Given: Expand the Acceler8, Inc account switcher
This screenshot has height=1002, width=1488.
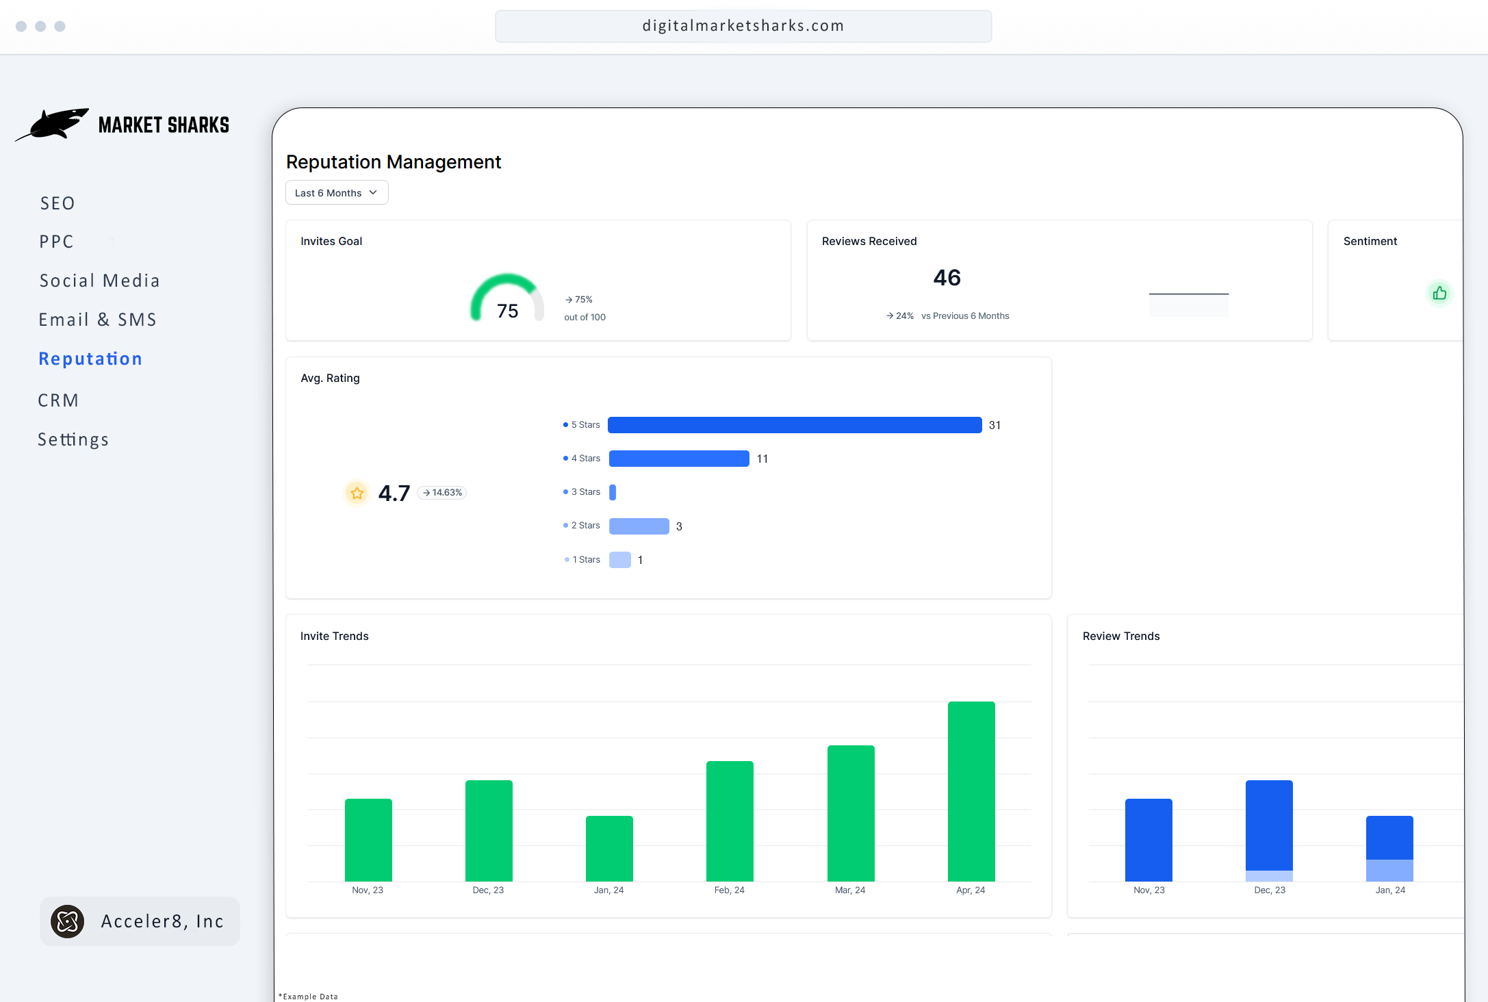Looking at the screenshot, I should pyautogui.click(x=140, y=921).
